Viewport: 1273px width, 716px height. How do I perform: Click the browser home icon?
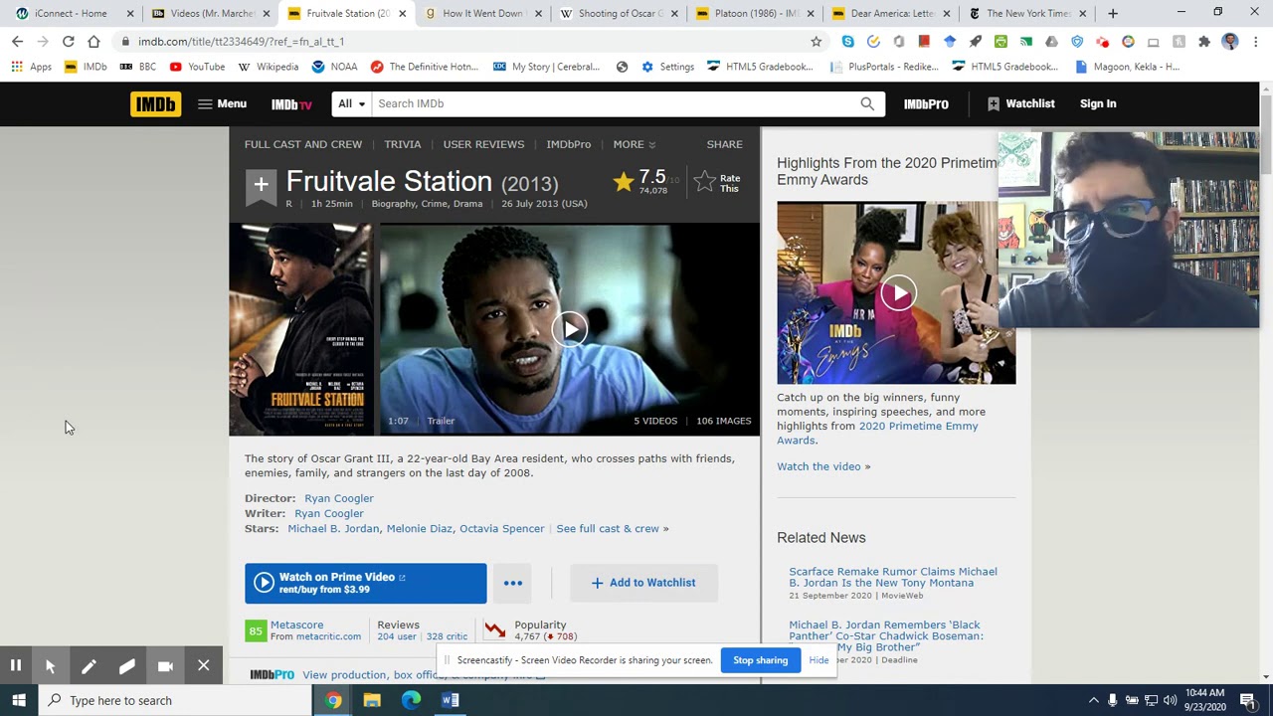coord(93,42)
